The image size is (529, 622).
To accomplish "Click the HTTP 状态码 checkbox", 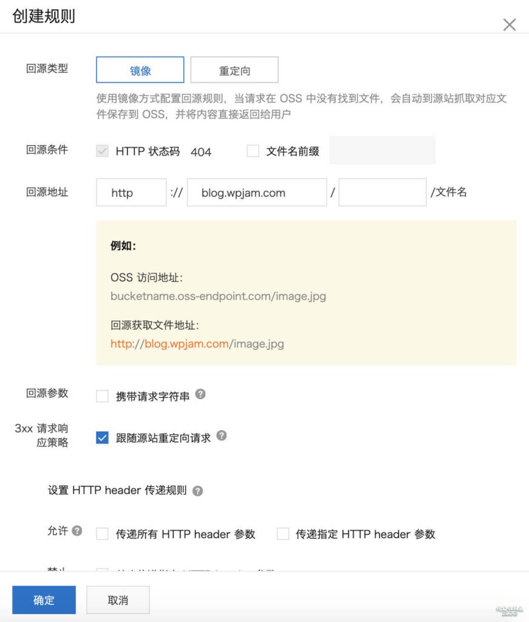I will pyautogui.click(x=102, y=151).
